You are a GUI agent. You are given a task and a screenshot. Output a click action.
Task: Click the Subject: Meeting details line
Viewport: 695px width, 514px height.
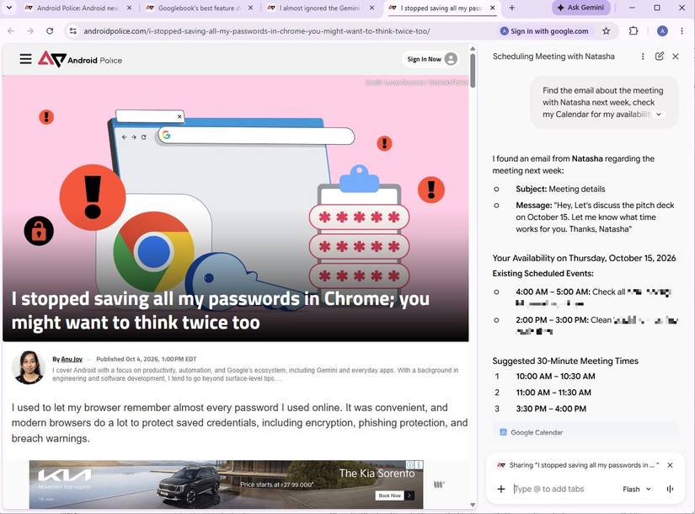560,189
